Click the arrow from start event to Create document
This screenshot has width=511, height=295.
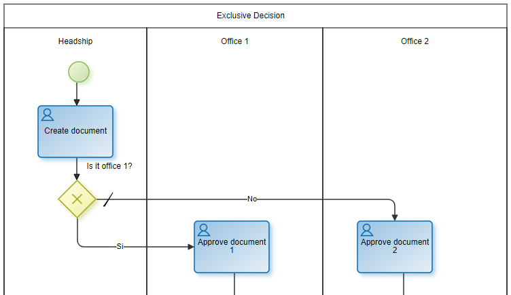tap(77, 93)
